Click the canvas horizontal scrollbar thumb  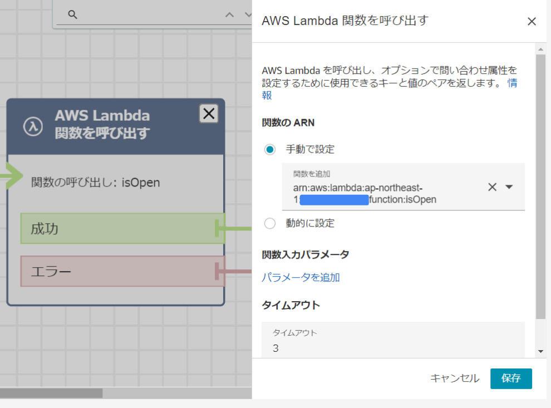coord(51,393)
